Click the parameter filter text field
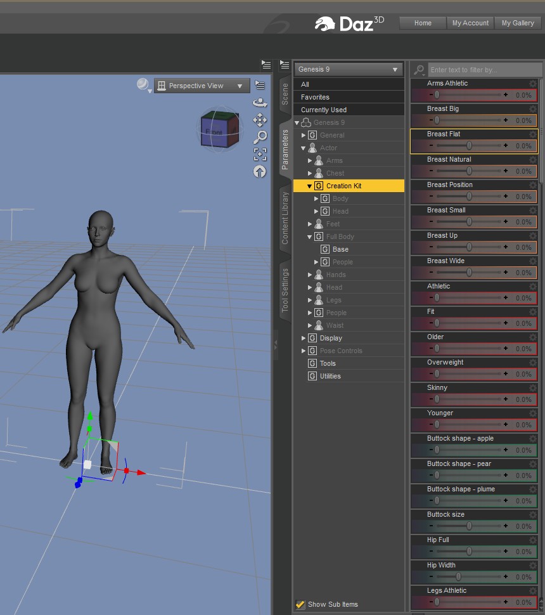This screenshot has height=615, width=545. [x=485, y=70]
